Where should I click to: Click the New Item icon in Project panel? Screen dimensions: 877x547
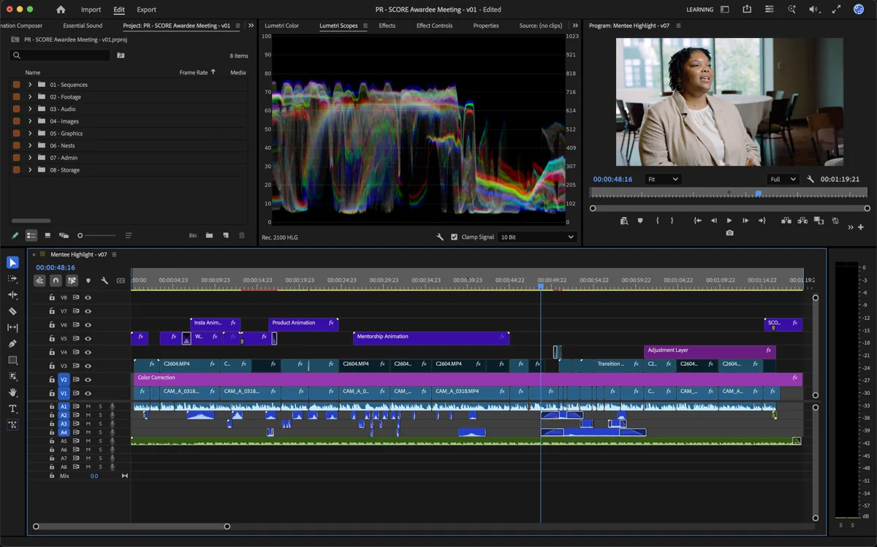pos(225,236)
